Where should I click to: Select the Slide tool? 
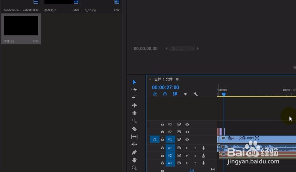(x=134, y=144)
